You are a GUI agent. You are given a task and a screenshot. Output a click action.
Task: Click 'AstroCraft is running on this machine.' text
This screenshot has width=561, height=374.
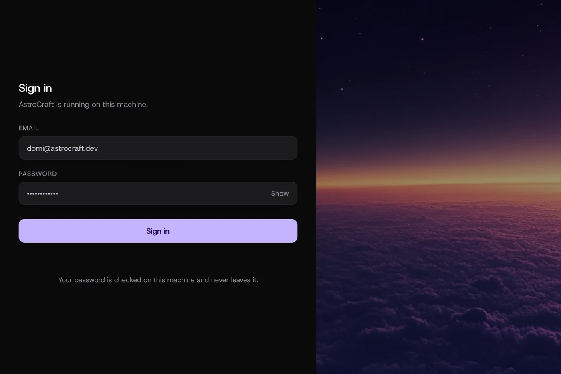pyautogui.click(x=83, y=105)
